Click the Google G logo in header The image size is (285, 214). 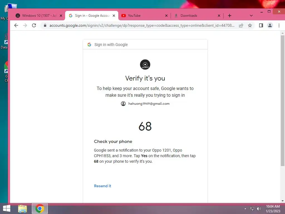tap(89, 45)
